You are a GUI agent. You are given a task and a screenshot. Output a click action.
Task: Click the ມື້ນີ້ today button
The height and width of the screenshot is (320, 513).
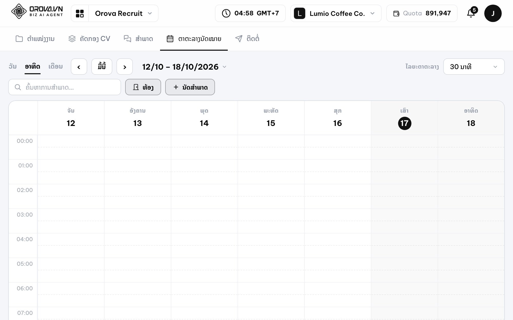[x=102, y=67]
